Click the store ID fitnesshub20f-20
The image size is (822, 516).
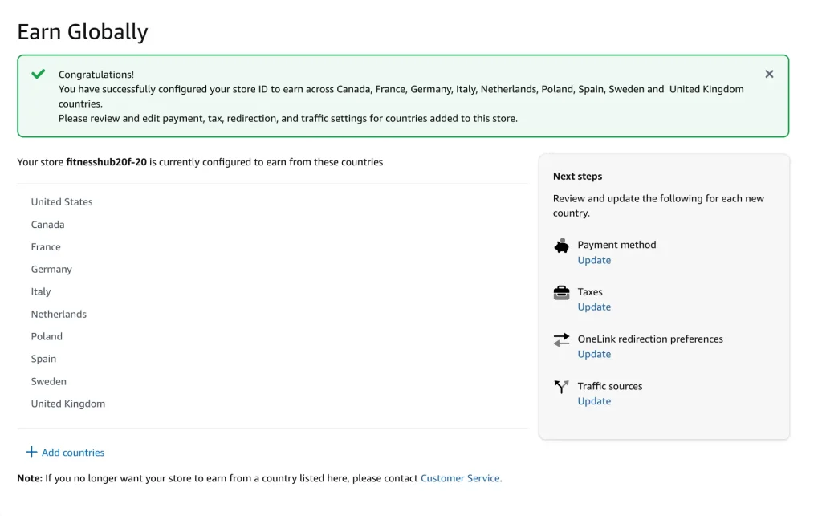[x=107, y=162]
